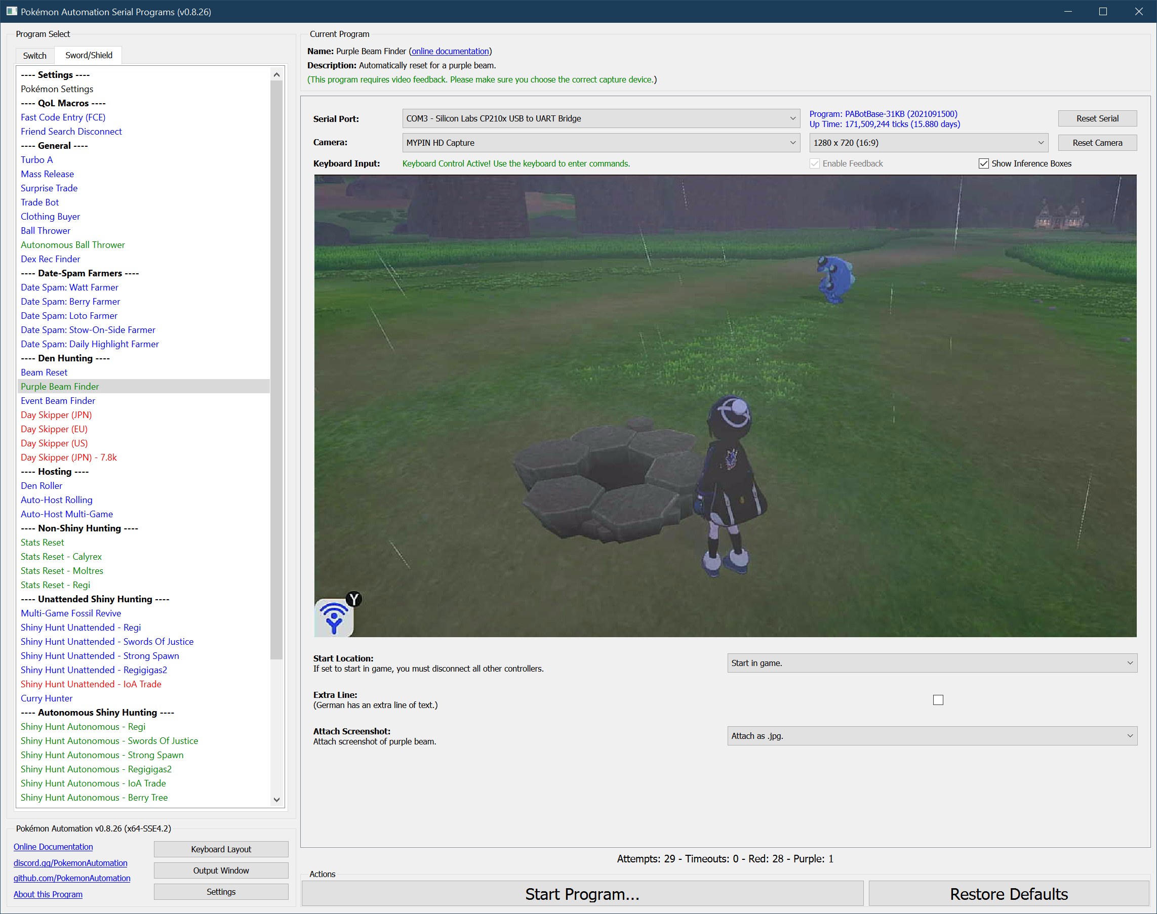Screen dimensions: 1157x914
Task: Click scroll down arrow in program list
Action: point(276,800)
